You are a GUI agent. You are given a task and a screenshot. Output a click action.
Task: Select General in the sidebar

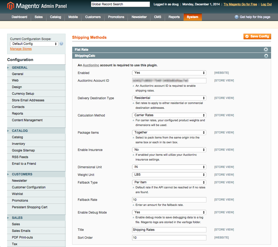tap(36, 74)
